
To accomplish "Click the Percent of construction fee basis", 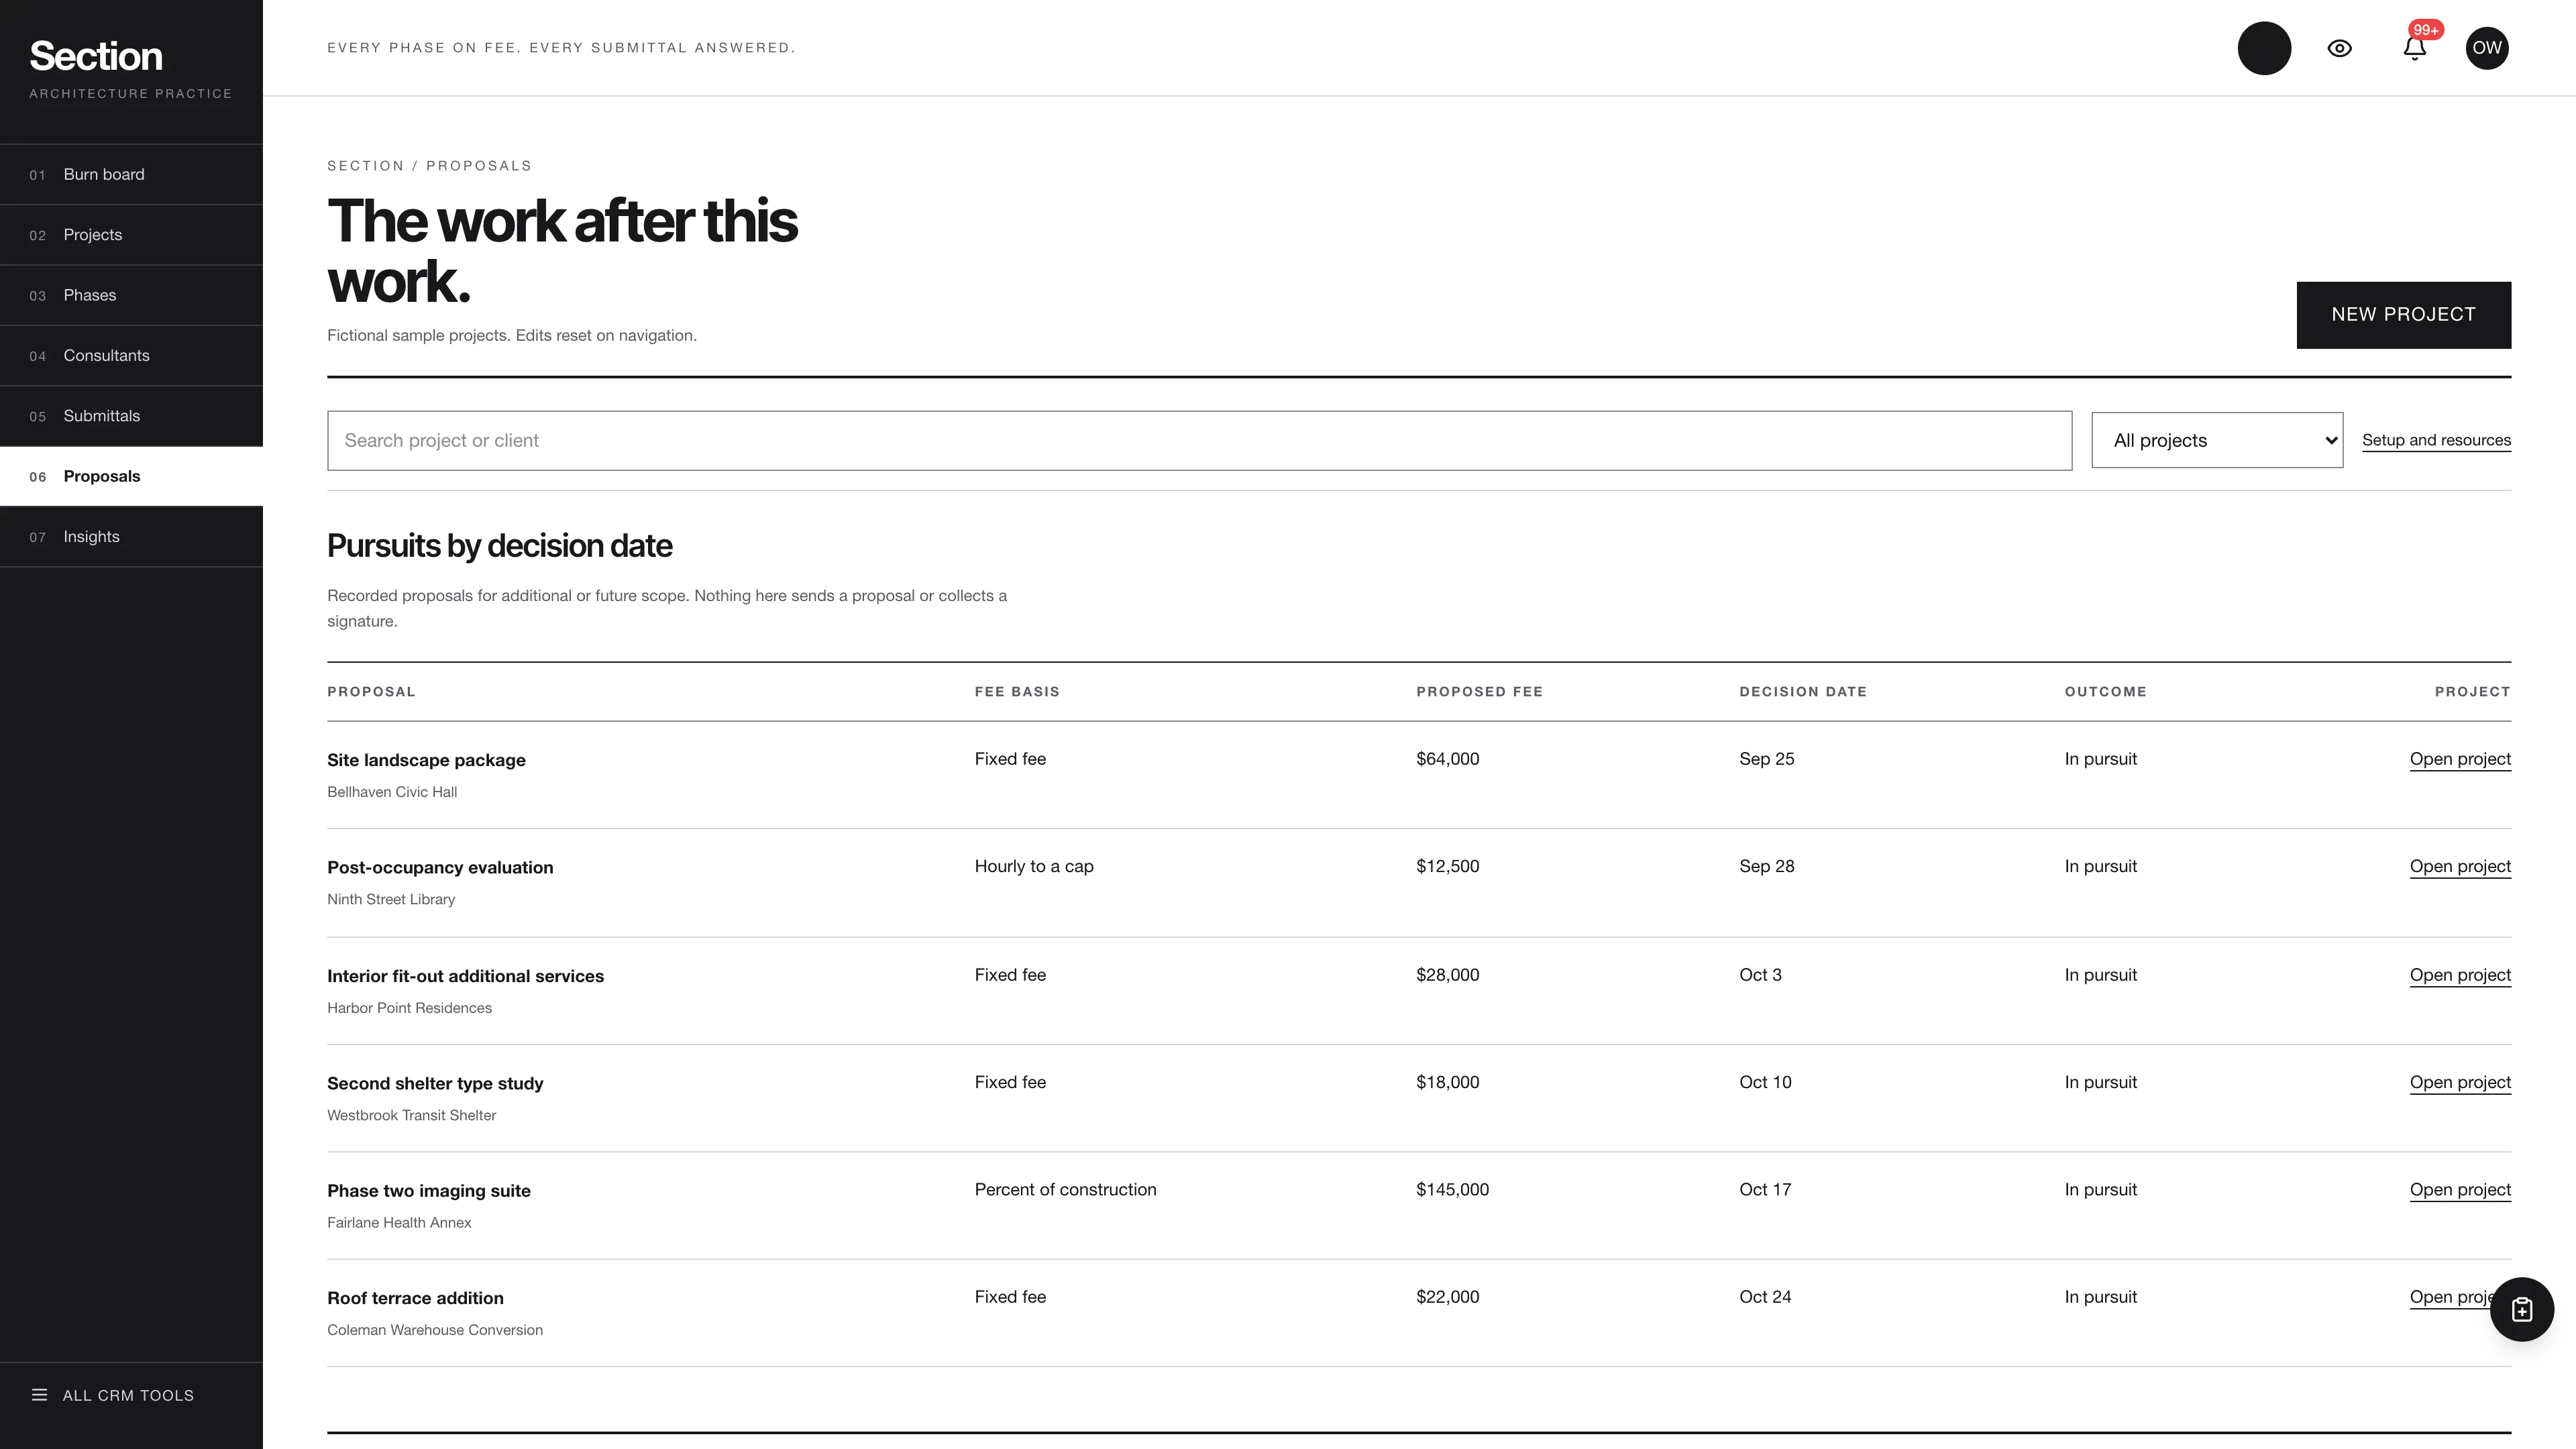I will tap(1065, 1189).
